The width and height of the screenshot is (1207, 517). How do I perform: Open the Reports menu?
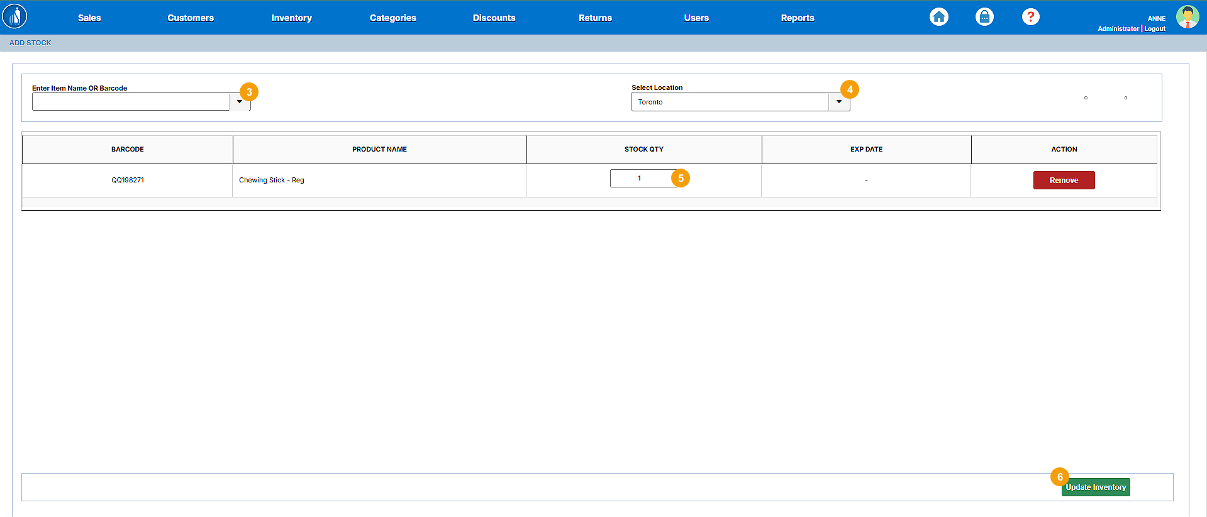(x=797, y=18)
